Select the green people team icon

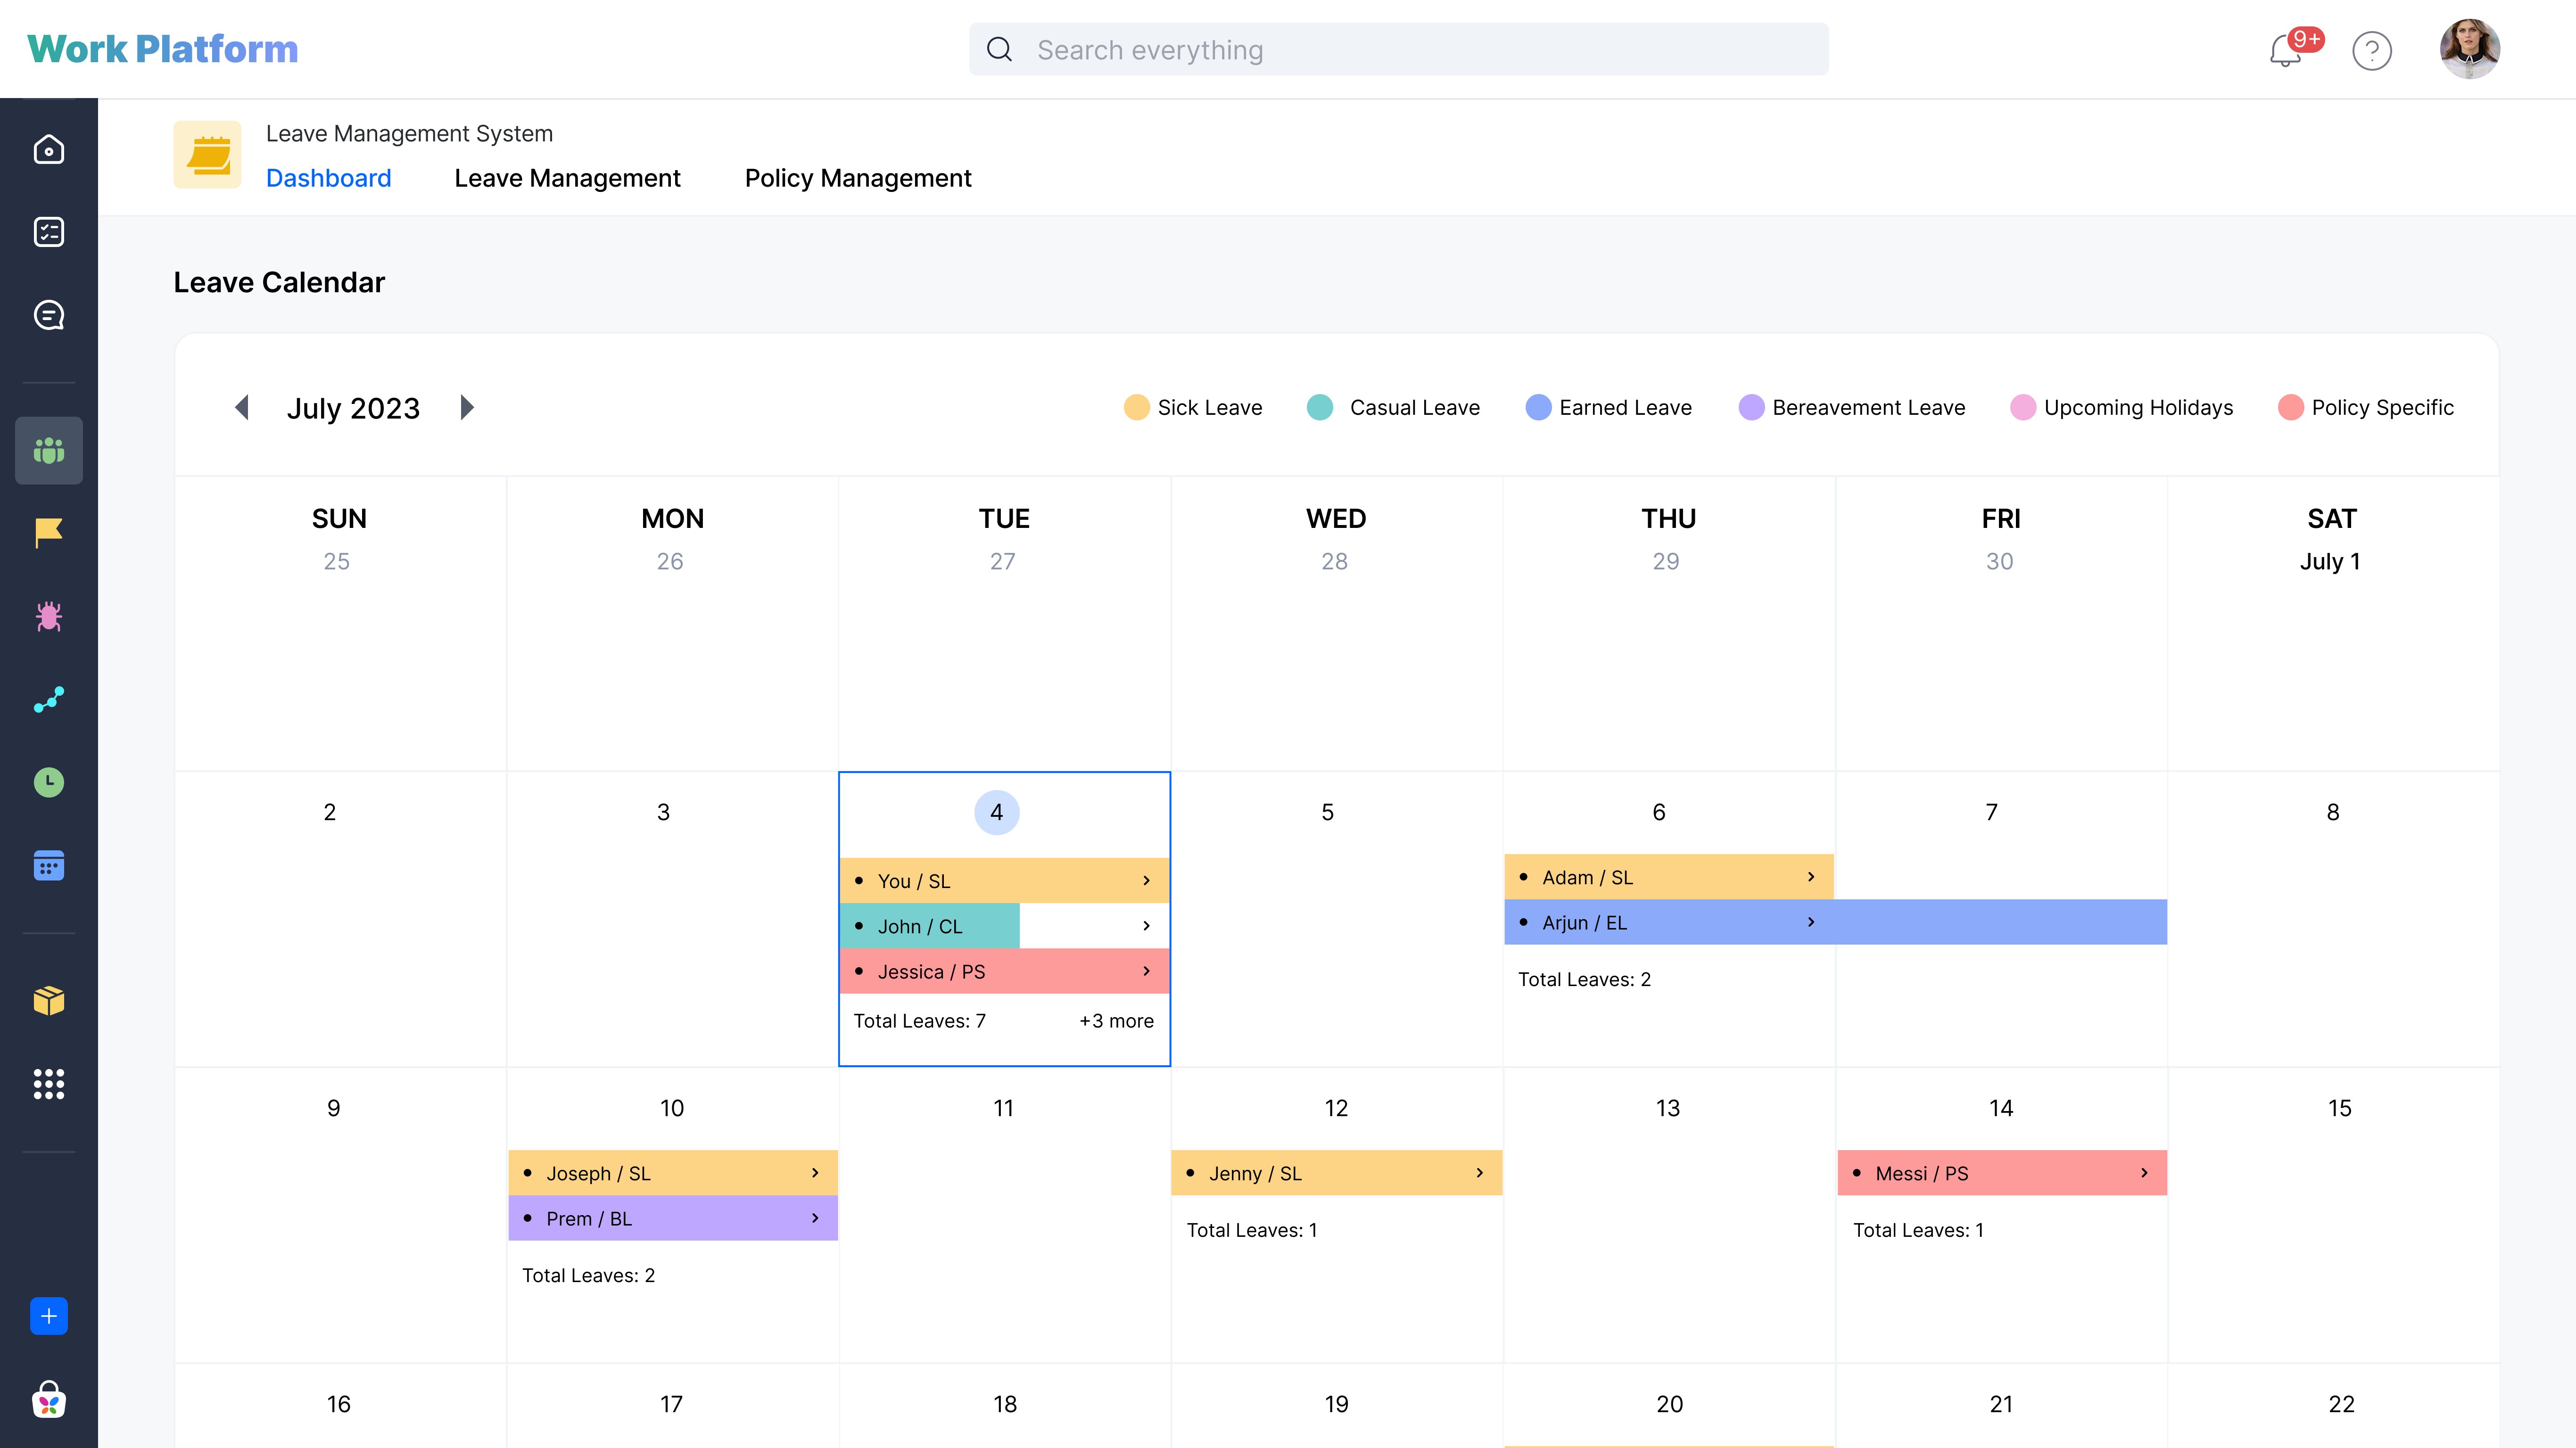(48, 450)
